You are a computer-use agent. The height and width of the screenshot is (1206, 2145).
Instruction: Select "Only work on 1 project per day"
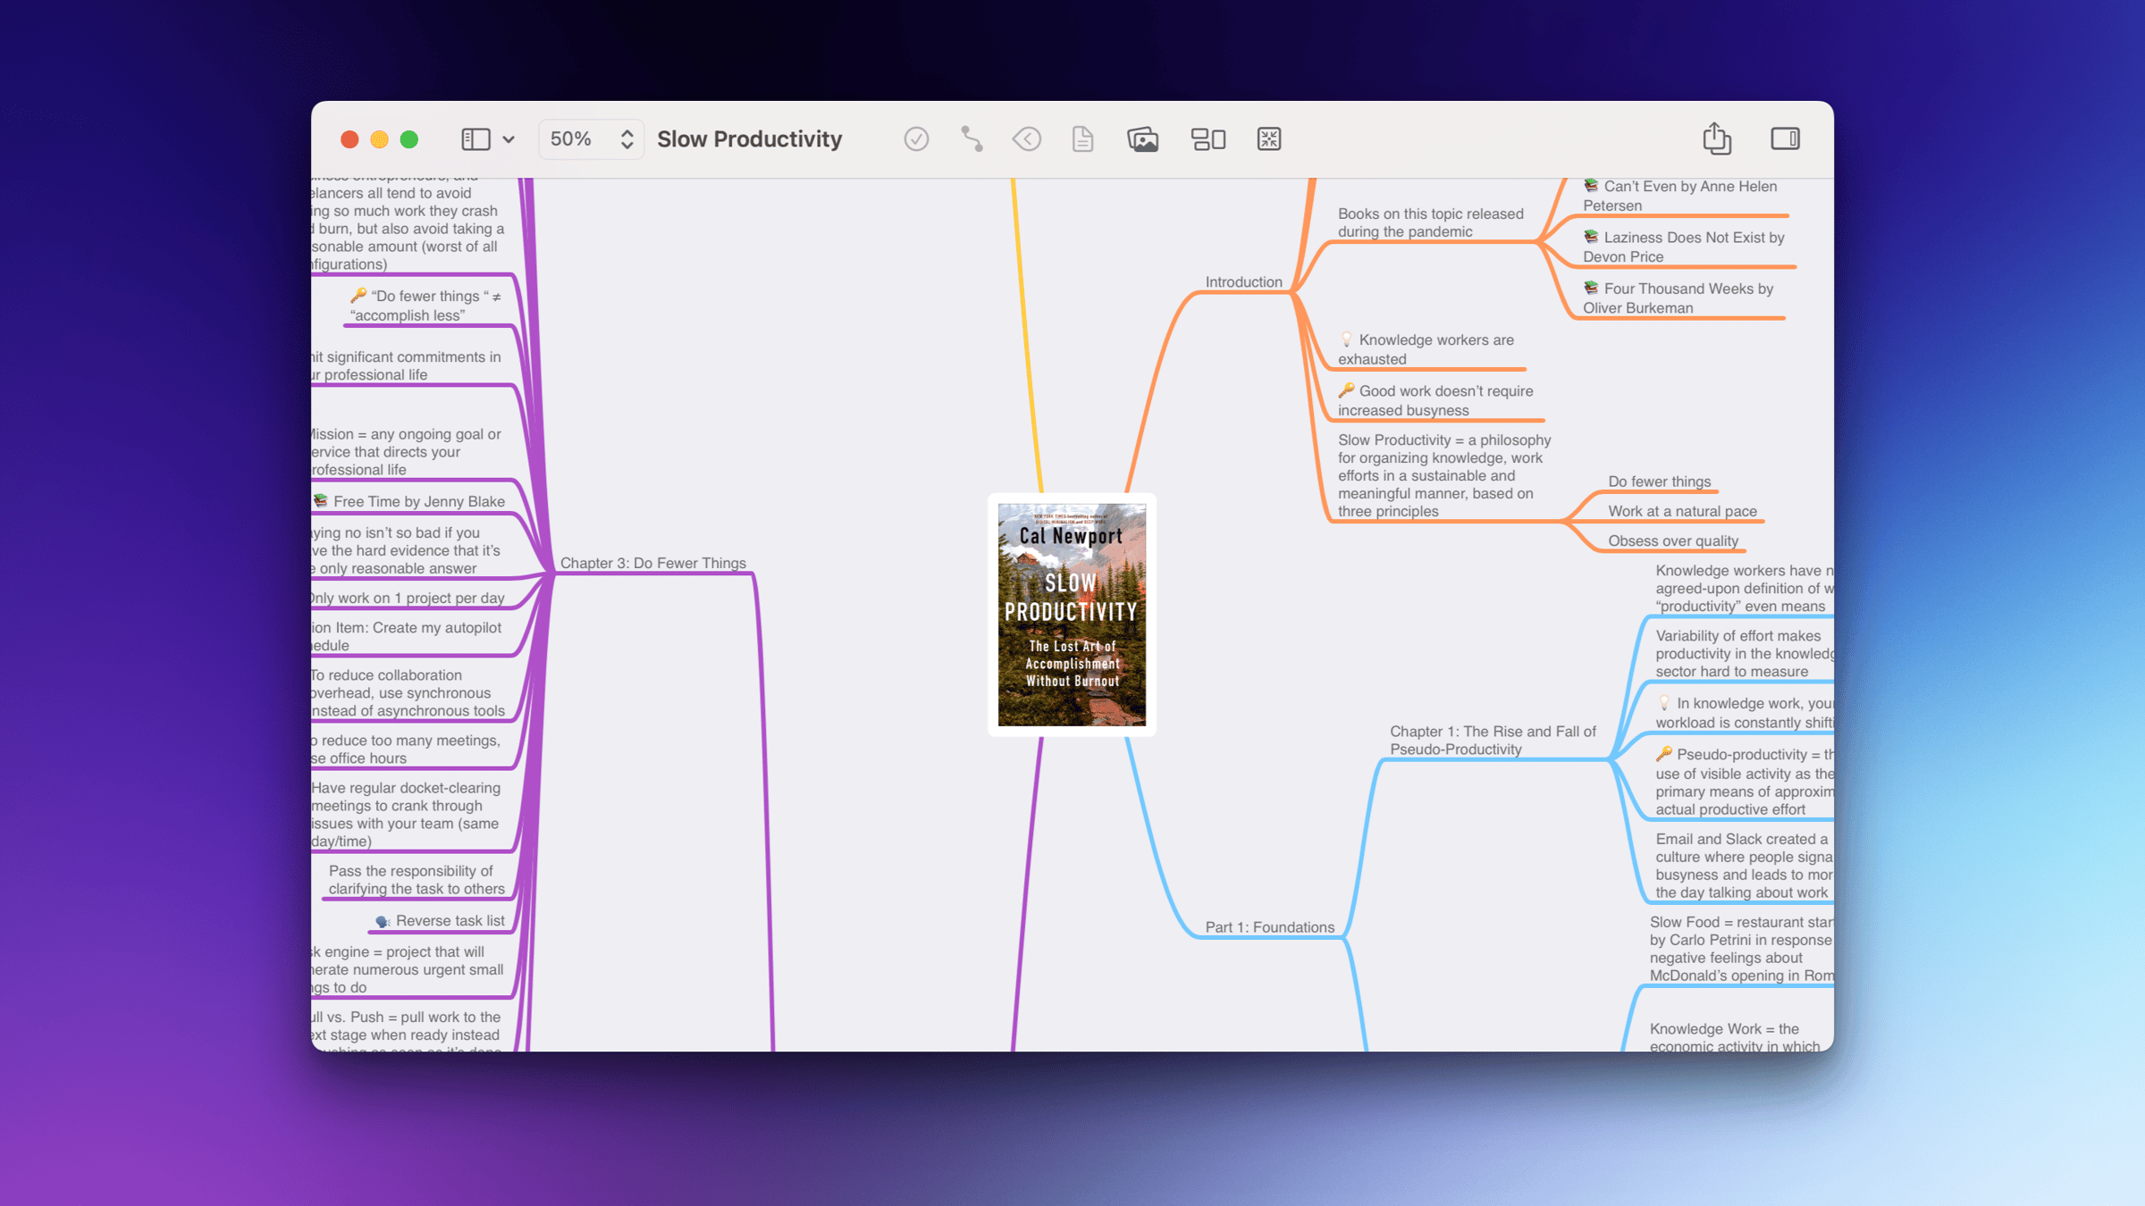[408, 598]
